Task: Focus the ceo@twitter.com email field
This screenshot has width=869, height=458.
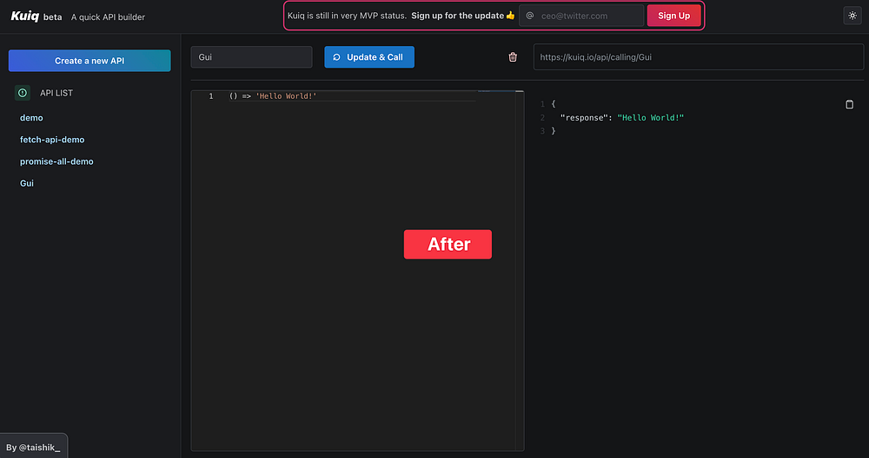Action: pos(581,16)
